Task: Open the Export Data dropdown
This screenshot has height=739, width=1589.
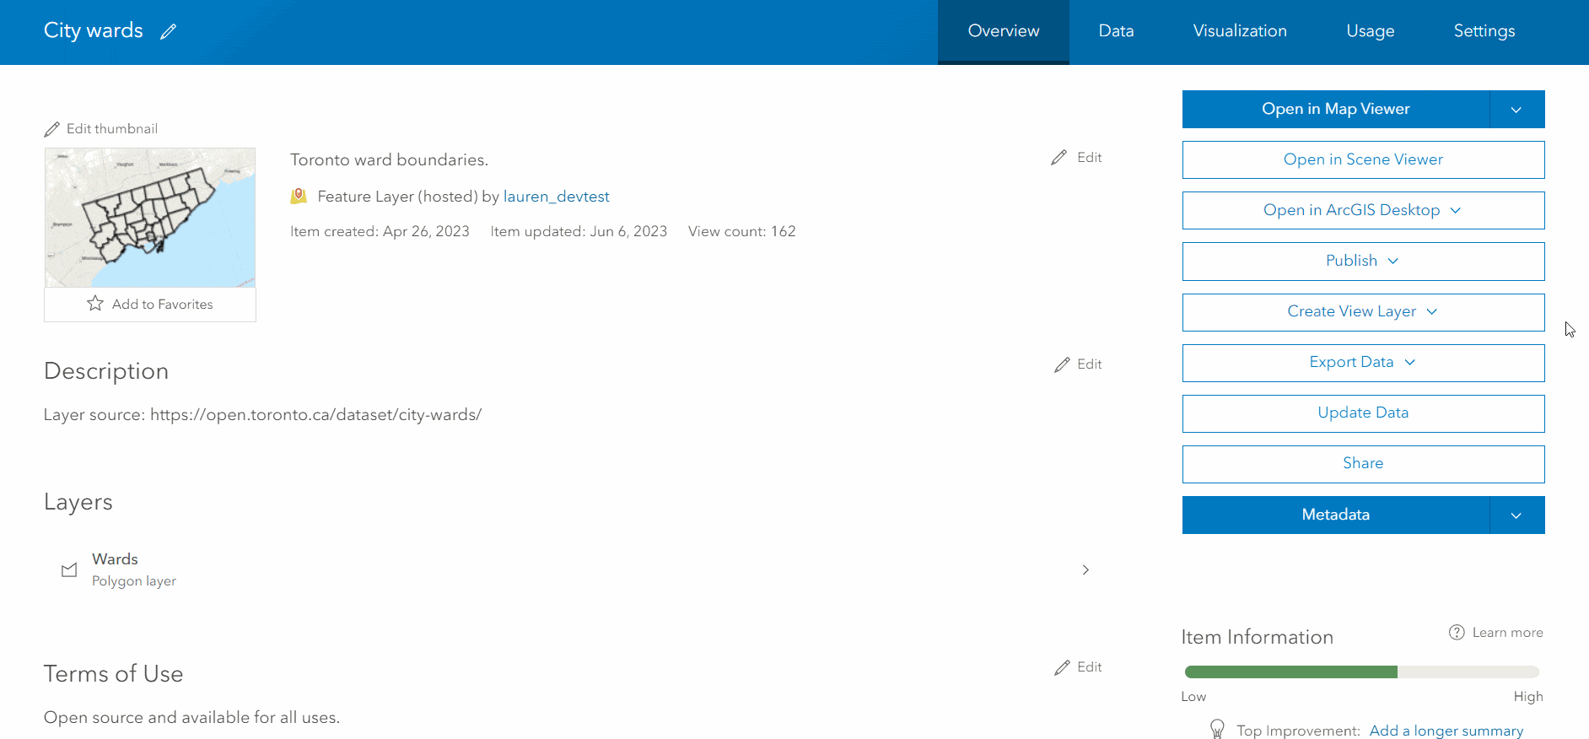Action: click(x=1363, y=363)
